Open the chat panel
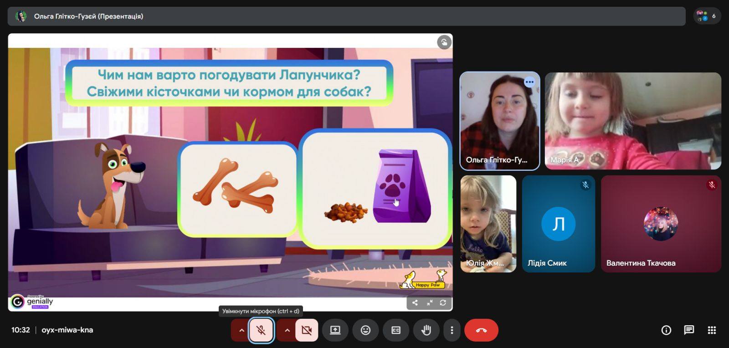 pos(689,330)
